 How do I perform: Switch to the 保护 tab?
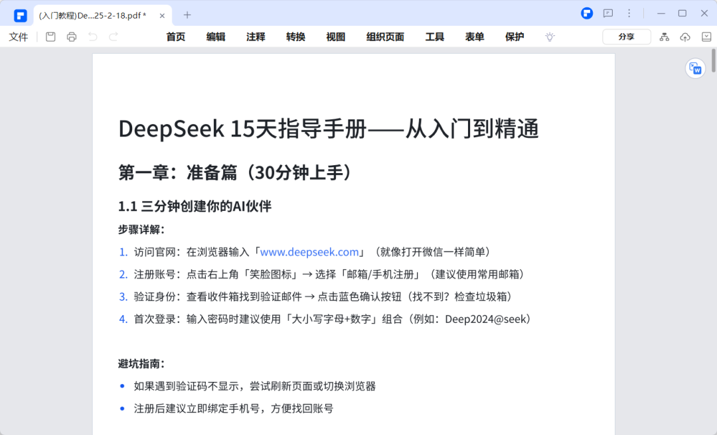pos(515,37)
